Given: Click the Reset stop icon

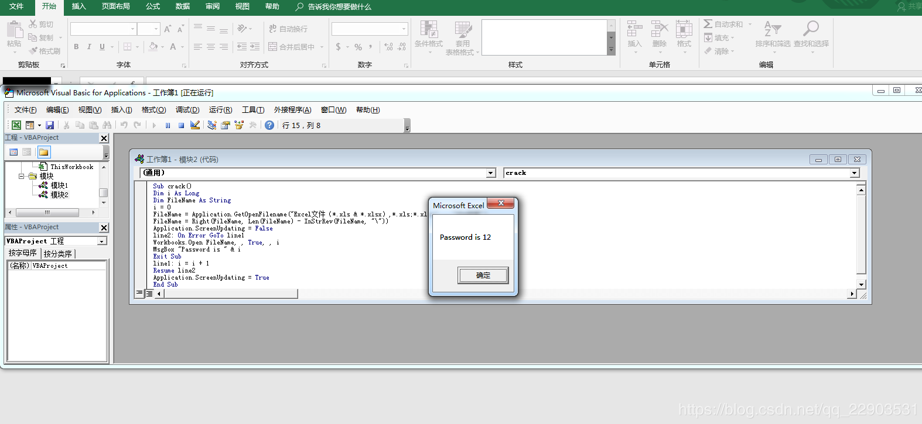Looking at the screenshot, I should click(182, 125).
